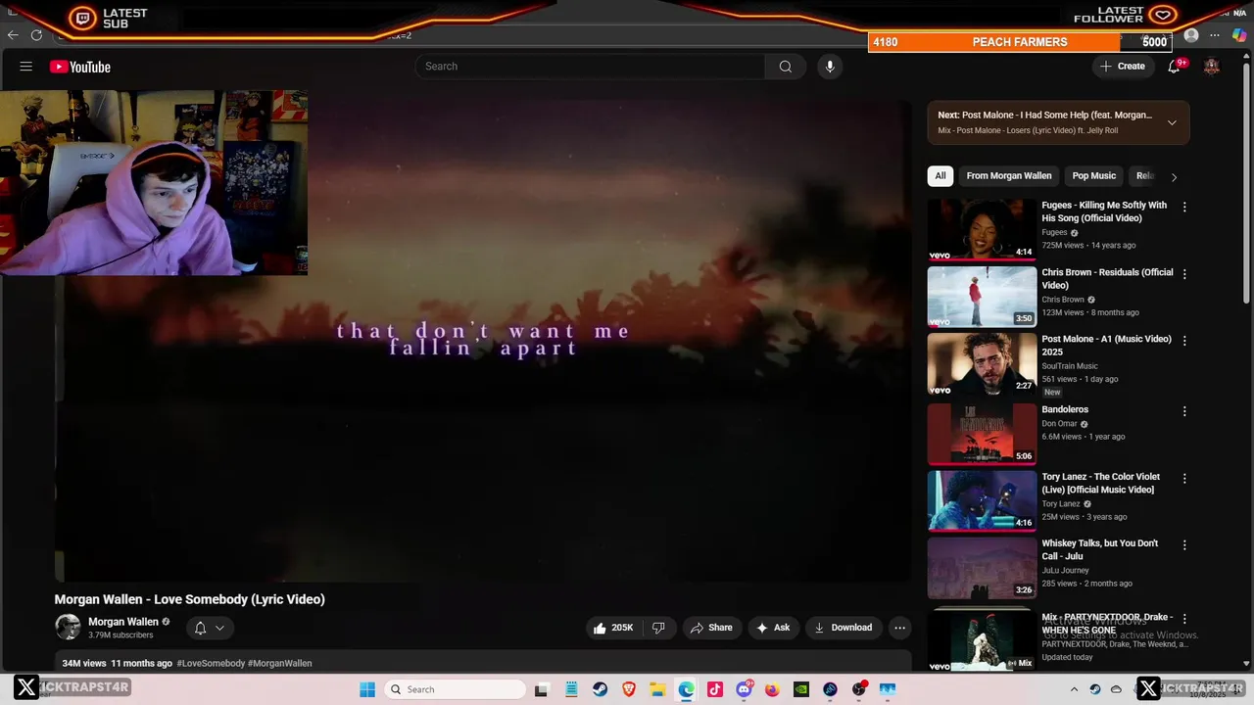Launch Steam from the taskbar
This screenshot has width=1254, height=705.
pos(600,689)
